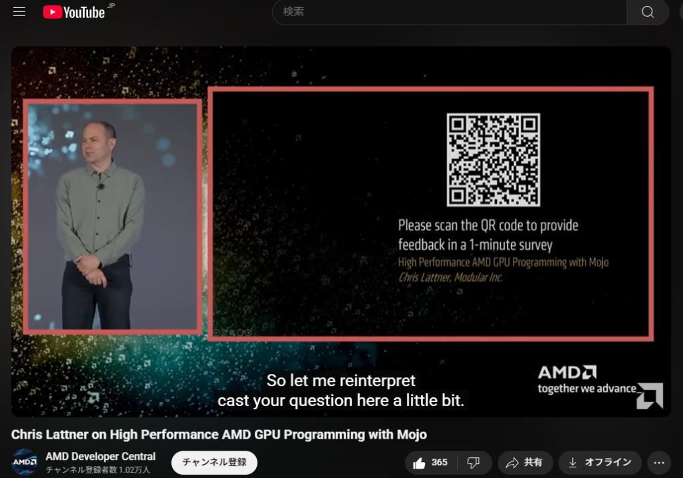Open the AMD Developer Central channel avatar
Viewport: 683px width, 478px height.
[x=25, y=462]
